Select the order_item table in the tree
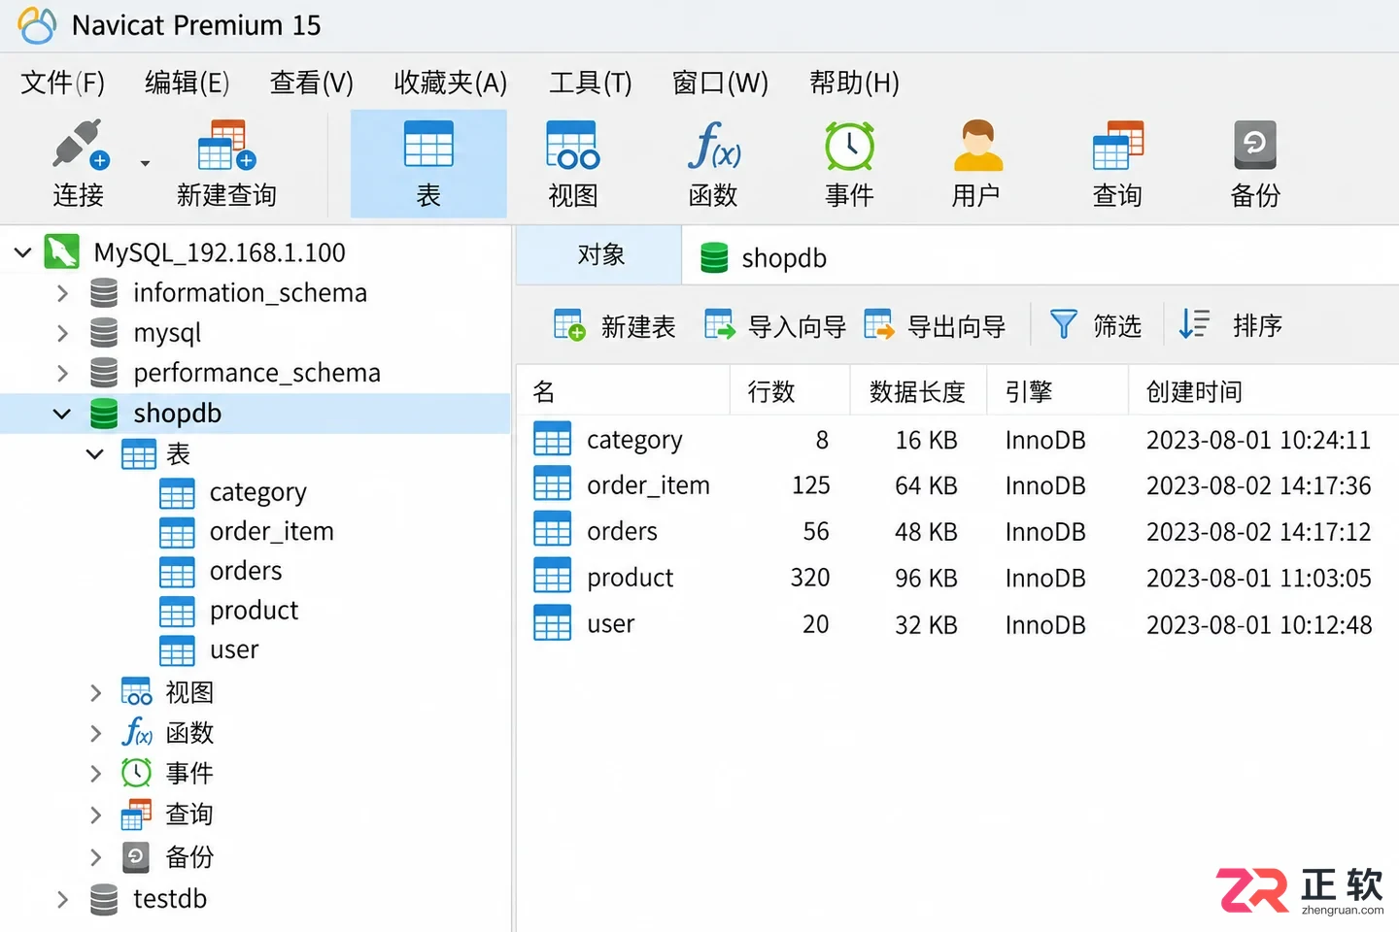 (x=247, y=532)
